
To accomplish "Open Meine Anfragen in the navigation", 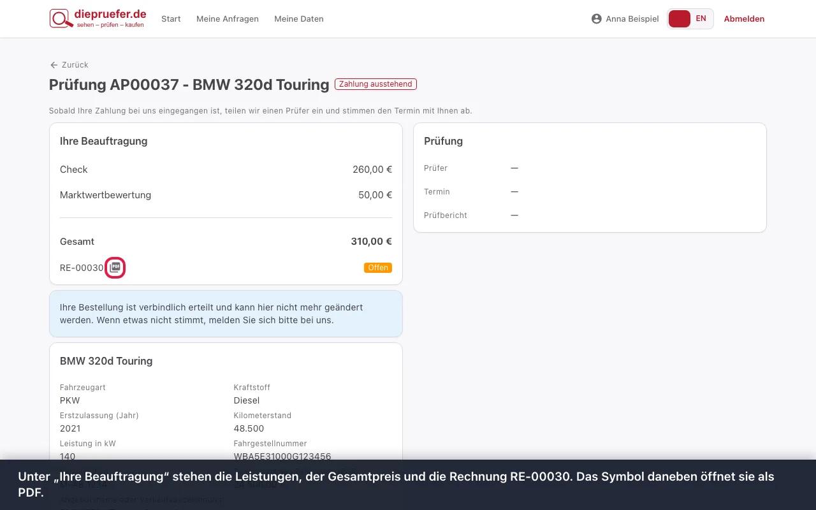I will click(228, 19).
